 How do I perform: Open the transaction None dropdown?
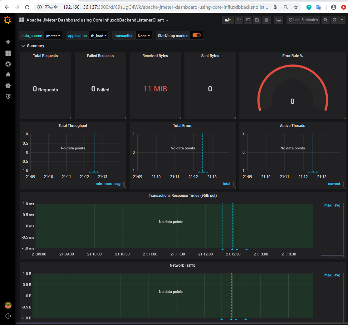(144, 36)
